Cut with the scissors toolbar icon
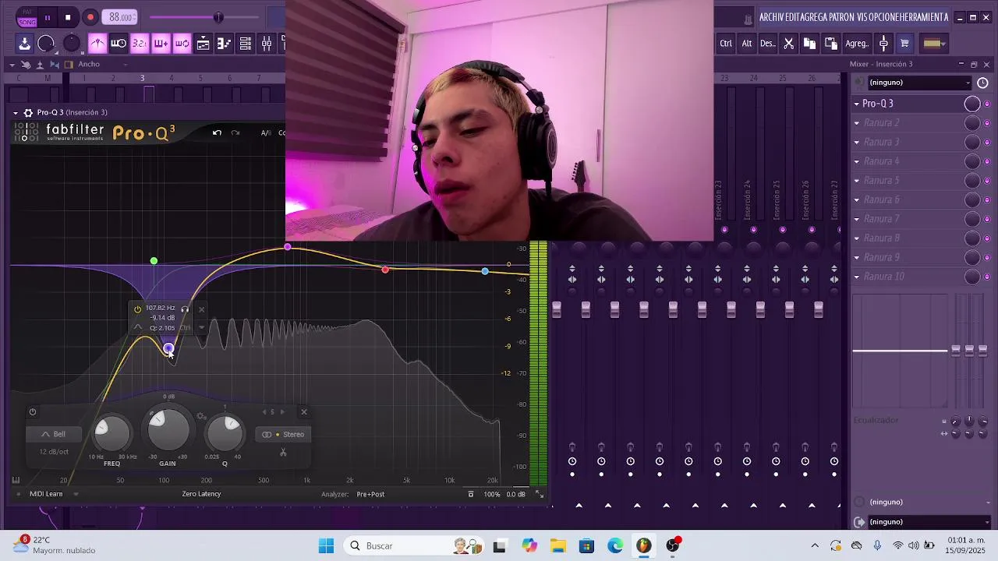998x561 pixels. (788, 44)
